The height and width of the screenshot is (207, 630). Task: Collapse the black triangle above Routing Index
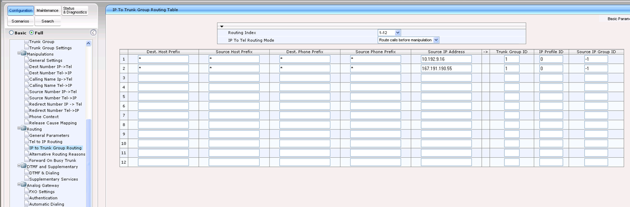point(221,26)
